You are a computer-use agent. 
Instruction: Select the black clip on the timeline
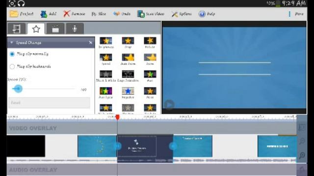pos(26,146)
